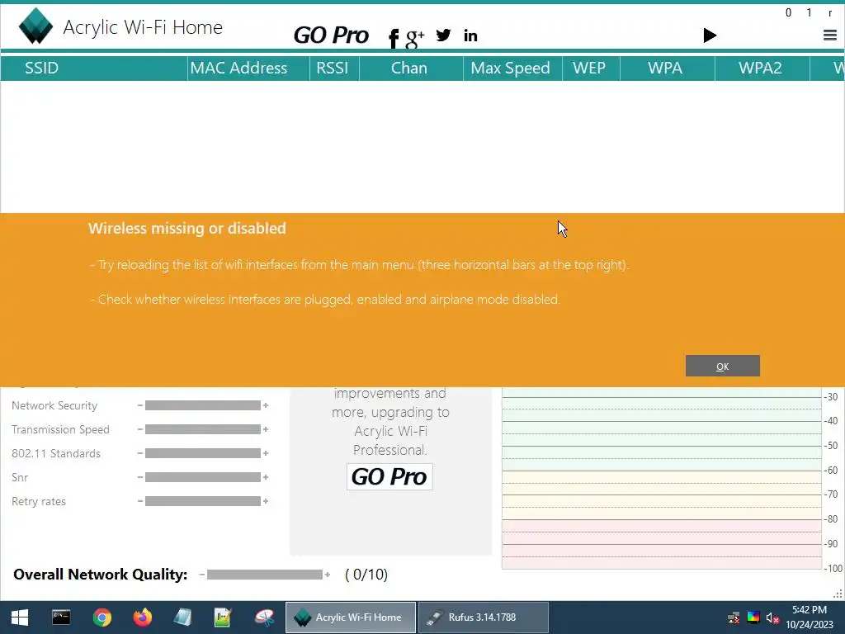Dismiss the warning with the OK button
The height and width of the screenshot is (634, 845).
click(x=723, y=366)
